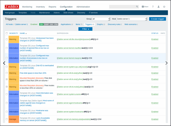The width and height of the screenshot is (171, 126).
Task: Switch to Host groups submenu
Action: click(10, 13)
